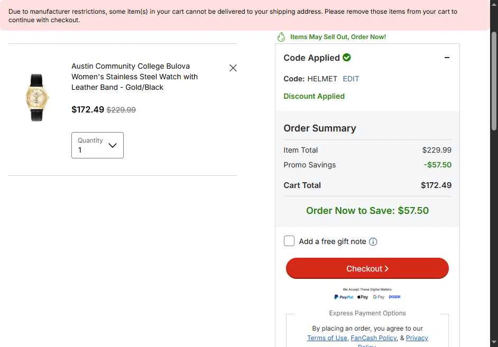
Task: Open the Austin Community College Bulova watch title
Action: (134, 77)
